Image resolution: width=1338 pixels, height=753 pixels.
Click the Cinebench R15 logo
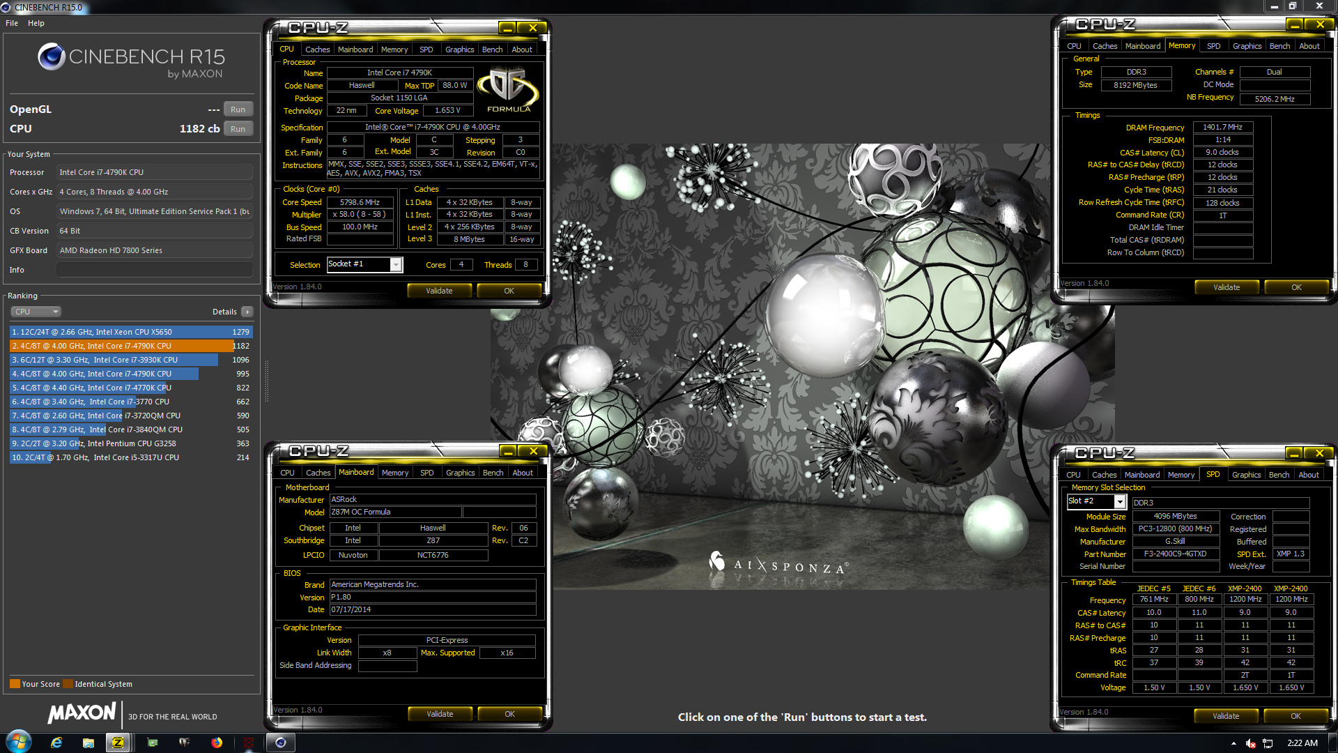[x=131, y=60]
